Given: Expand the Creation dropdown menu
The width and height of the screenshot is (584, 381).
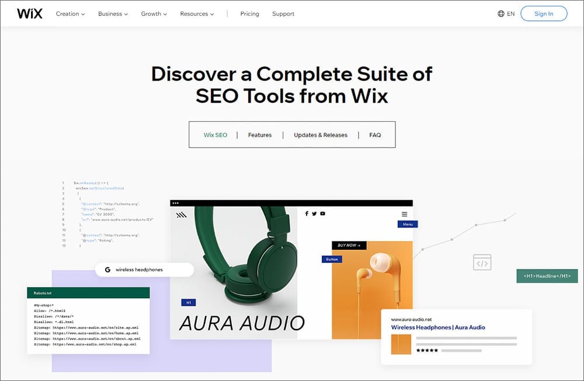Looking at the screenshot, I should tap(71, 14).
